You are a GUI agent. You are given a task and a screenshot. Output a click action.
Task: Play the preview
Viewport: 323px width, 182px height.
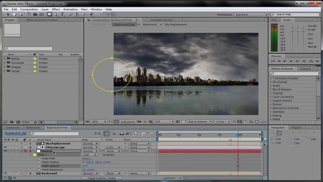click(285, 61)
